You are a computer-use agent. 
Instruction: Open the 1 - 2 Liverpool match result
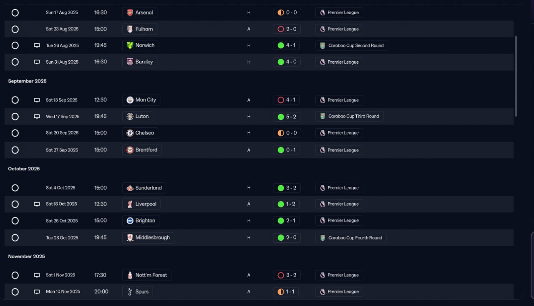pyautogui.click(x=287, y=204)
